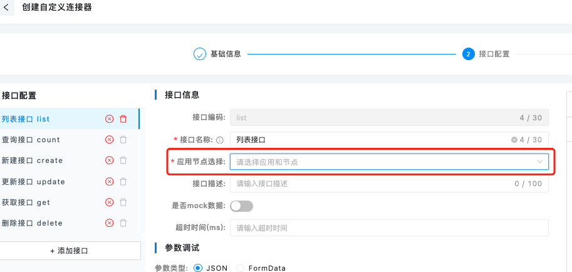This screenshot has height=272, width=572.
Task: Click the trash icon beside 获取接口 get
Action: pos(123,202)
